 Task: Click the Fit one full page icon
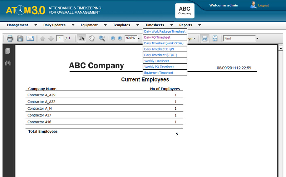215,38
